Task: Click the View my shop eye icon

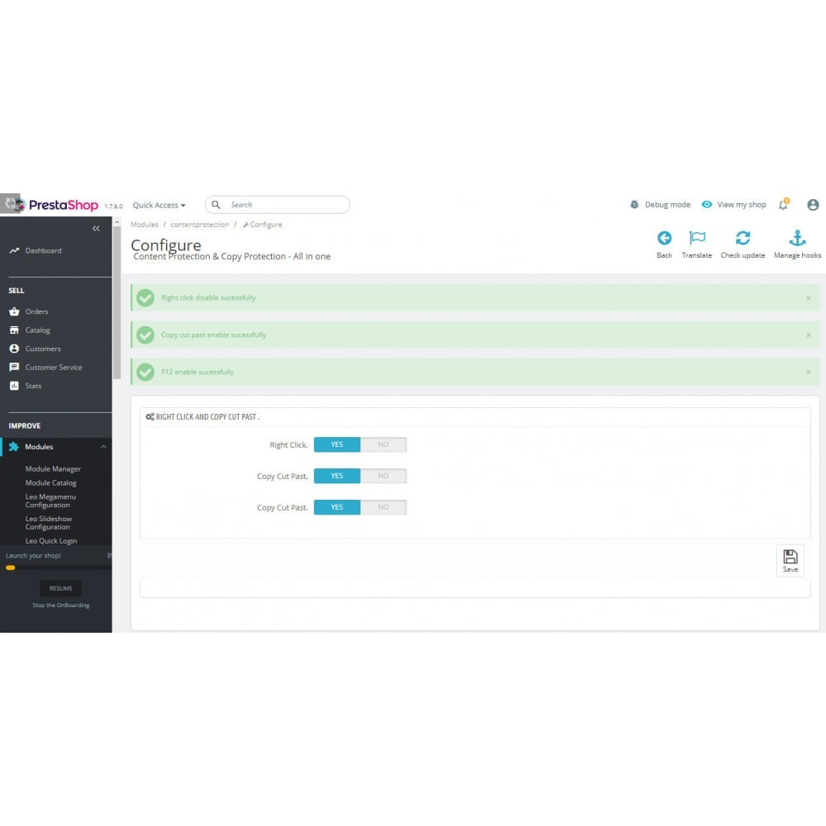Action: click(706, 204)
